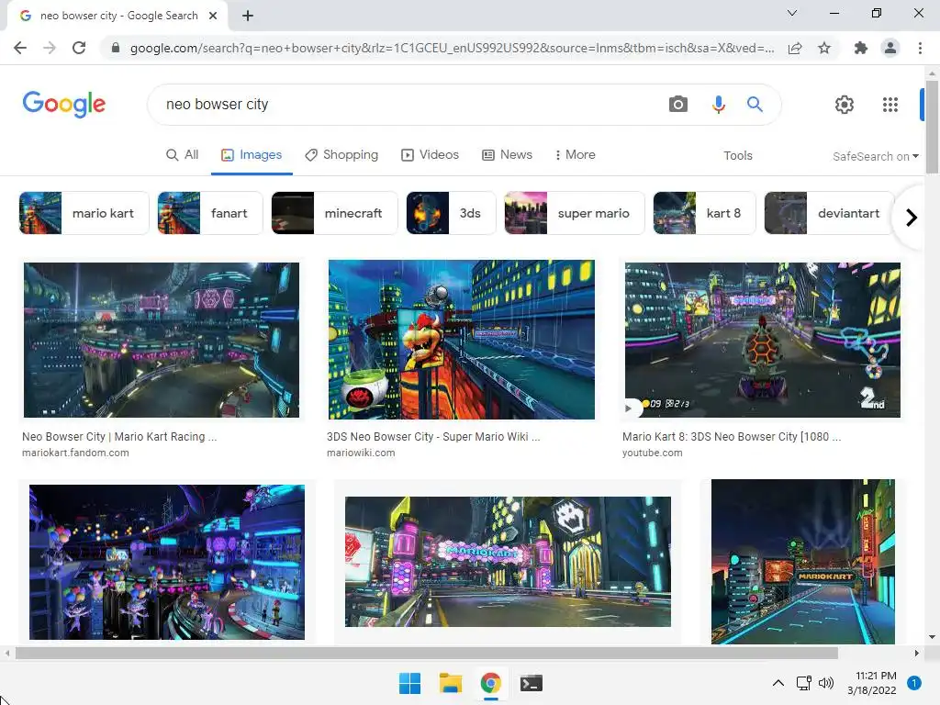The height and width of the screenshot is (705, 940).
Task: Open Google quick settings gear
Action: tap(845, 105)
